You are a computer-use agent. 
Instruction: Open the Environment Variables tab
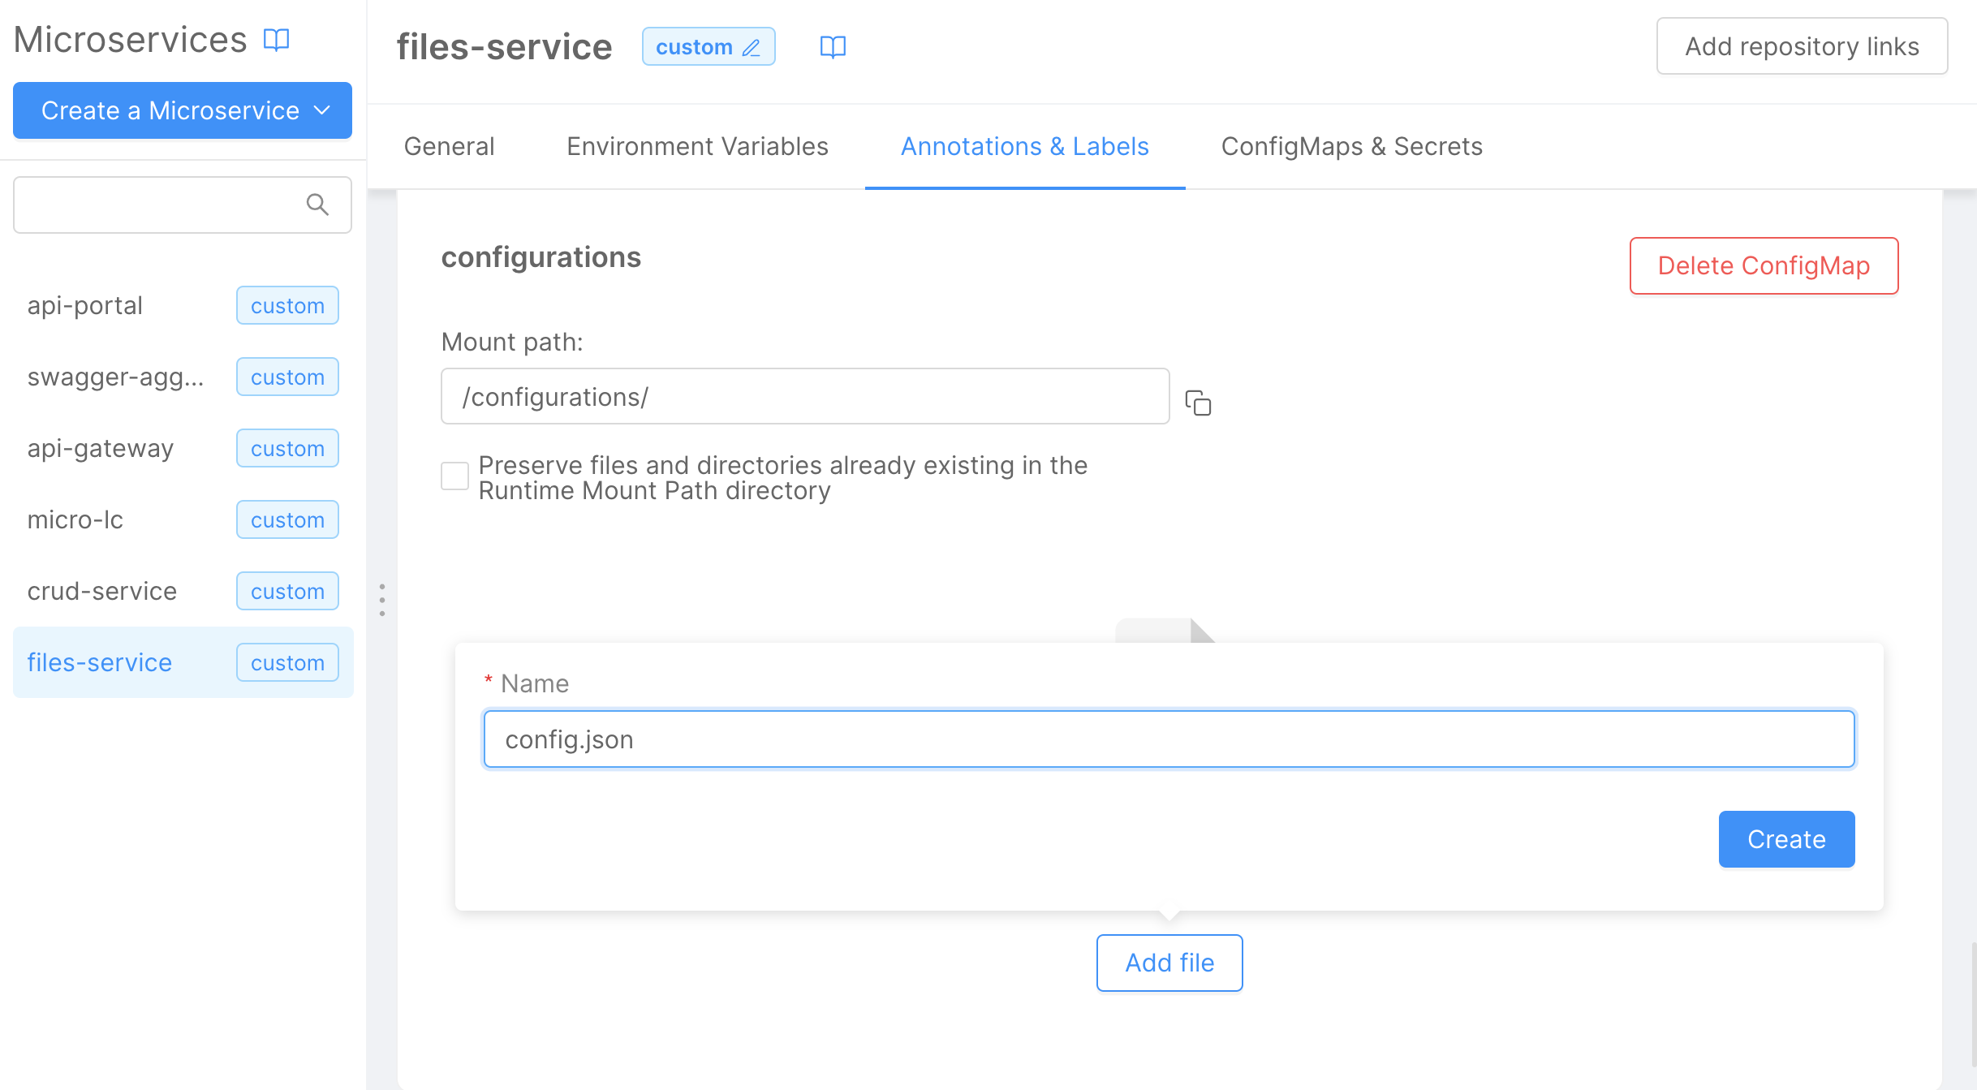point(697,146)
